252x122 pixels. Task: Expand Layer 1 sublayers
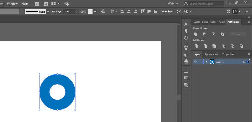click(206, 62)
